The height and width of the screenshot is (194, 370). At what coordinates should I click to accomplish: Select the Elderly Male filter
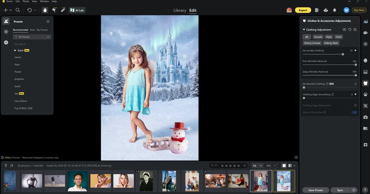pyautogui.click(x=331, y=43)
